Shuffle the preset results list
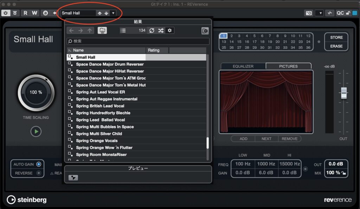 pos(161,31)
